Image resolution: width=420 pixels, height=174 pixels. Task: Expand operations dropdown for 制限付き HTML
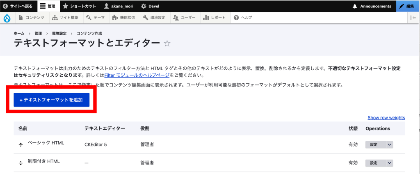tap(389, 163)
